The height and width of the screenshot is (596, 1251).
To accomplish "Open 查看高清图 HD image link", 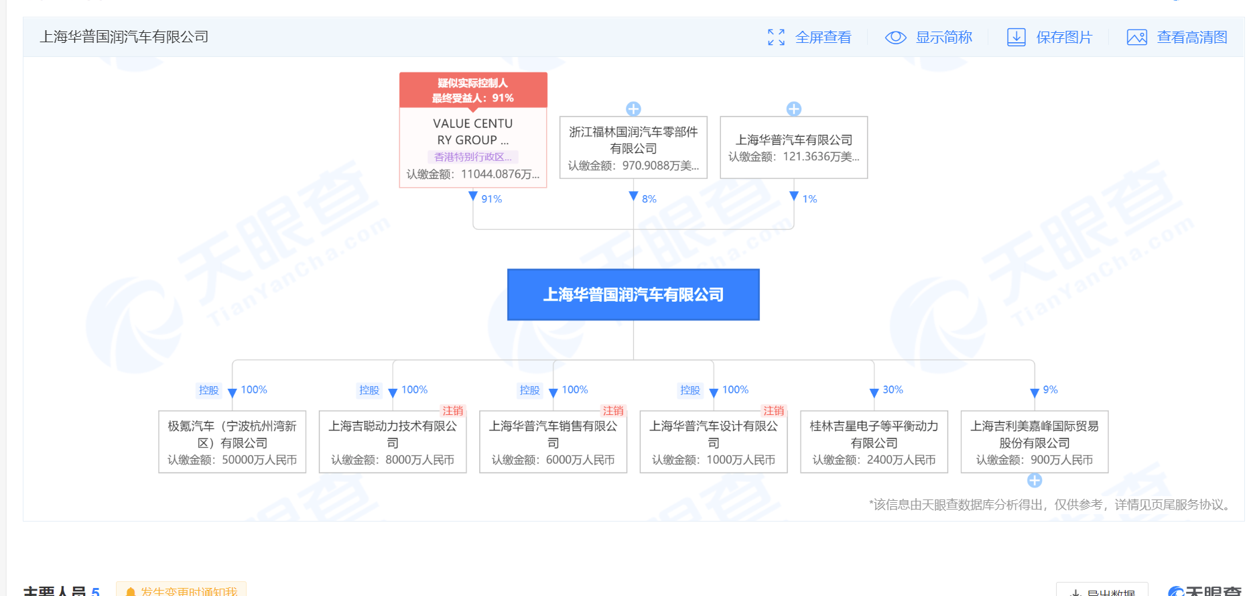I will 1192,38.
